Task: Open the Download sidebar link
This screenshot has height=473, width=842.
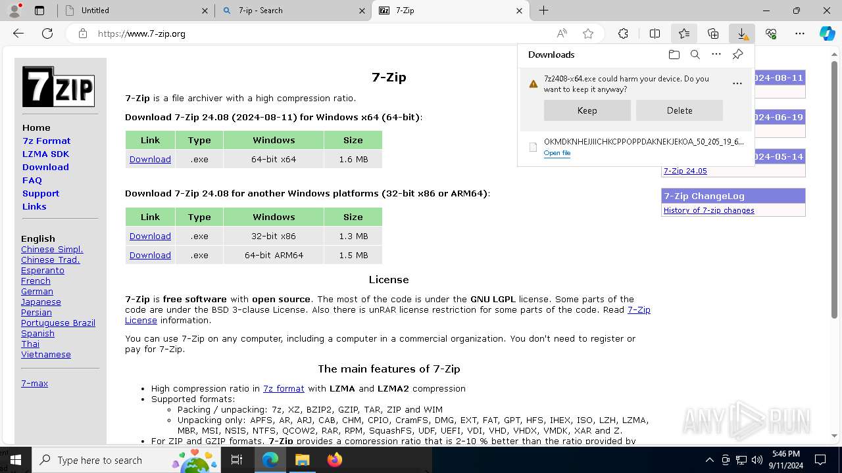Action: (x=45, y=167)
